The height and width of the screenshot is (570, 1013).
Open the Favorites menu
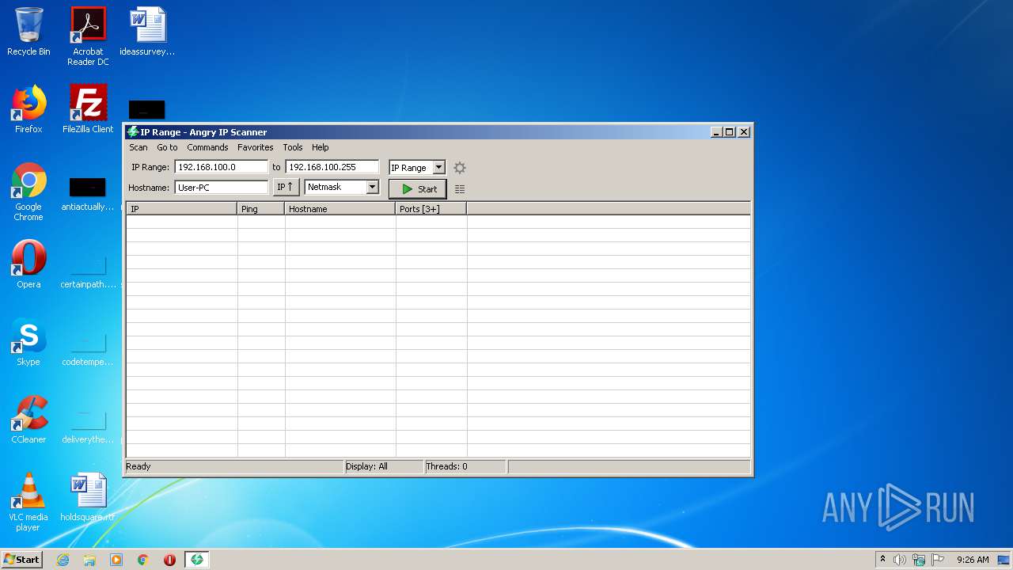(x=256, y=147)
